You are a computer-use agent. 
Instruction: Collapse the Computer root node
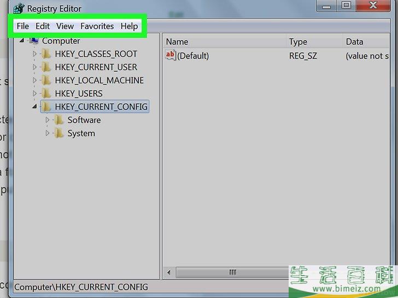pyautogui.click(x=22, y=40)
